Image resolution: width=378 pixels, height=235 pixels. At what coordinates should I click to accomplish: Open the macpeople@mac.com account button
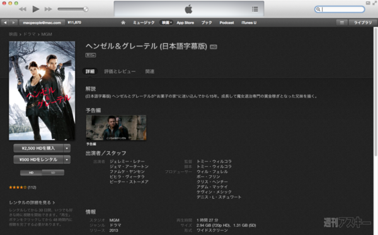pos(42,23)
